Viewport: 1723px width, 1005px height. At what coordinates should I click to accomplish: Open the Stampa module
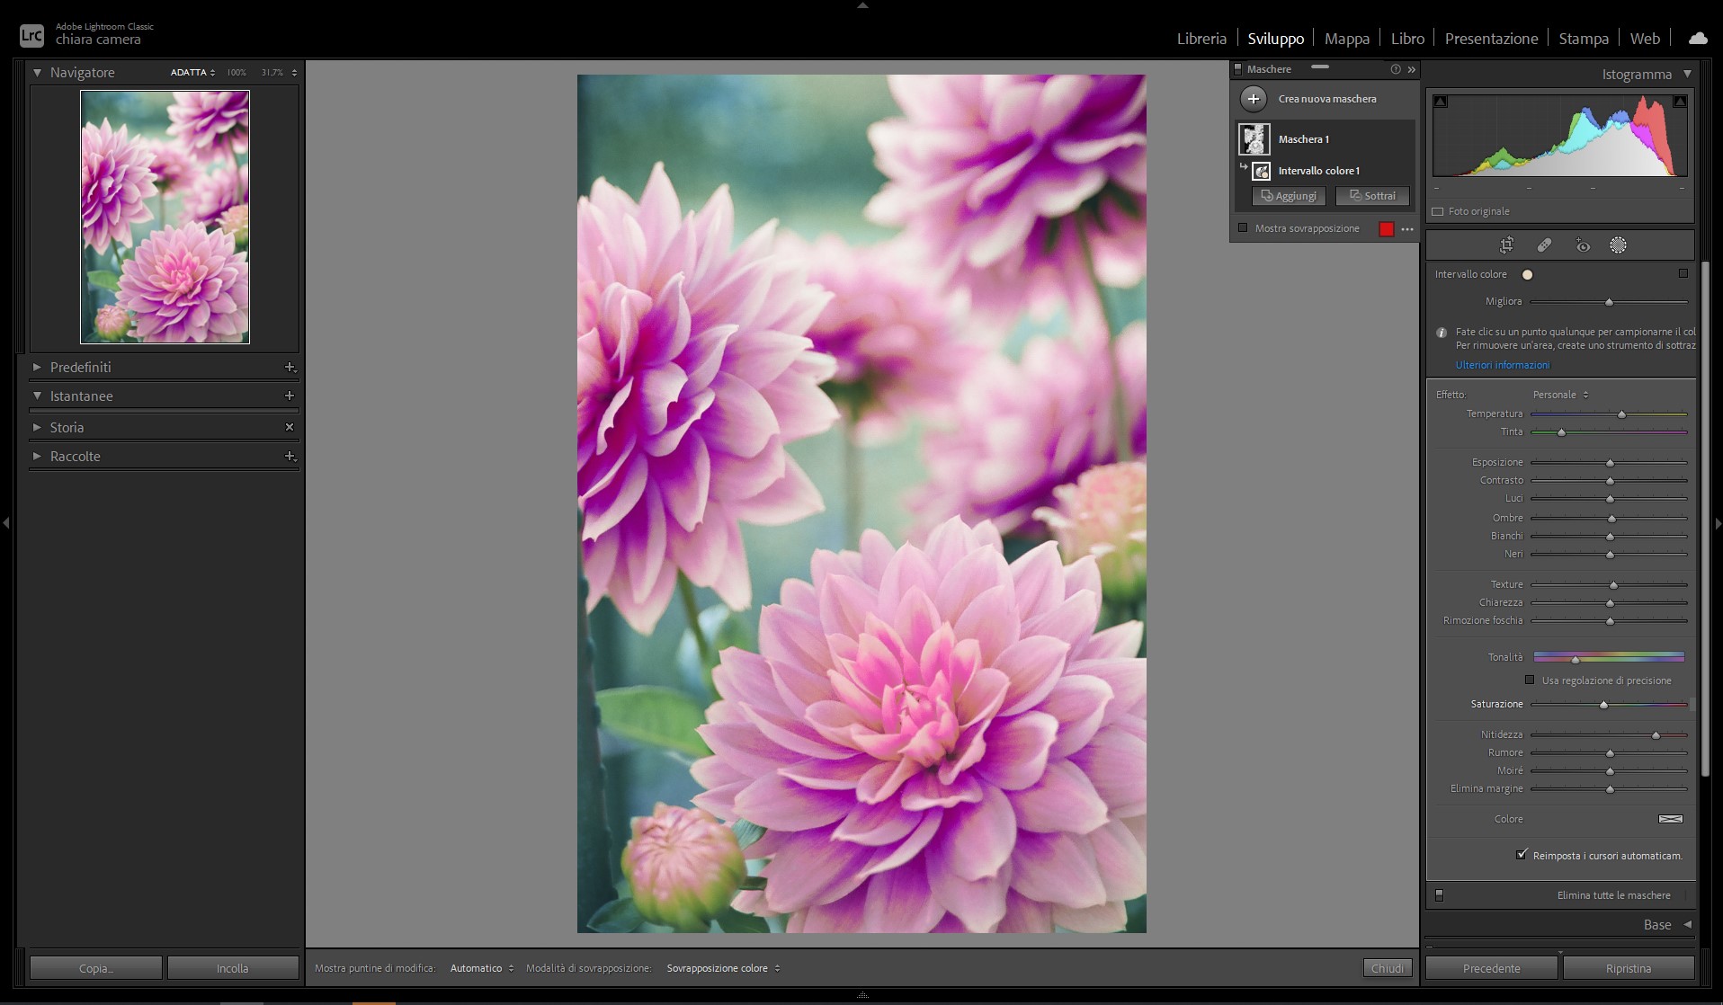click(x=1583, y=39)
